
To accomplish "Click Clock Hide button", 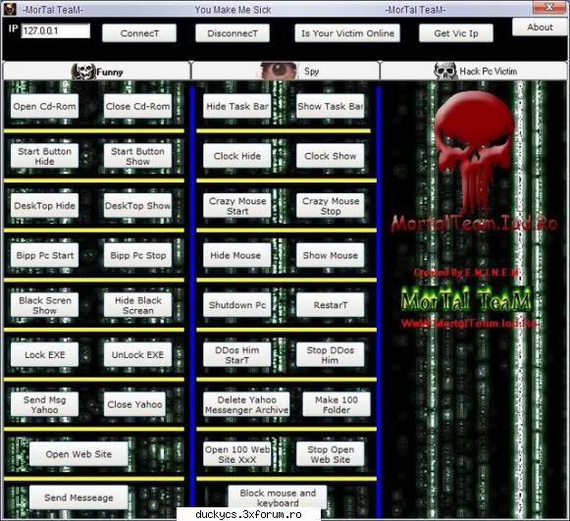I will click(237, 156).
